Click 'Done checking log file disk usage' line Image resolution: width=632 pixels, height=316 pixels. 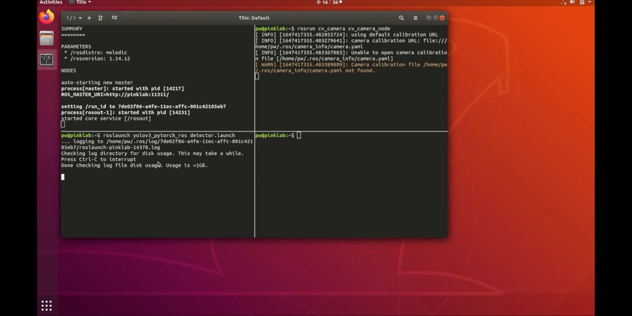(x=134, y=165)
